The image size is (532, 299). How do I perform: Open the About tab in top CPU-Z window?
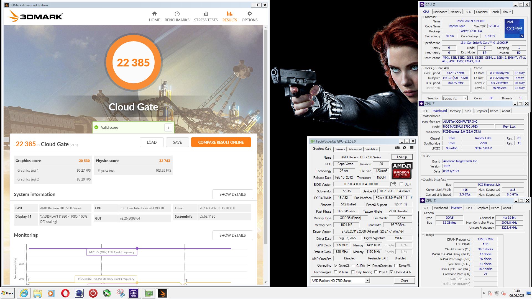(x=507, y=12)
